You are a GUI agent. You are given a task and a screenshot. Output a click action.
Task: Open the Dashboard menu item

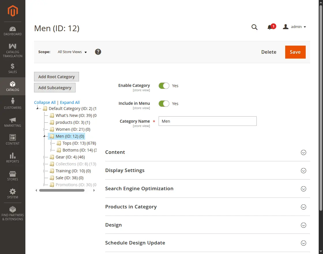coord(12,30)
